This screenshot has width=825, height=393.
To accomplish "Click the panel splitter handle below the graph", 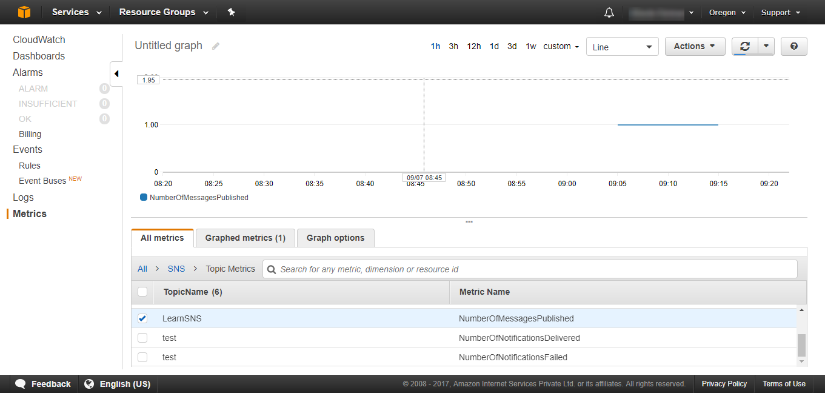I will [x=469, y=222].
